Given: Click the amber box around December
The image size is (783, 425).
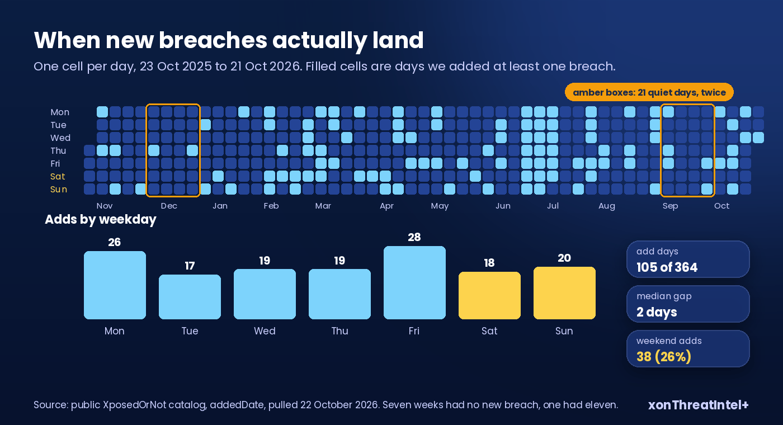Looking at the screenshot, I should (173, 150).
